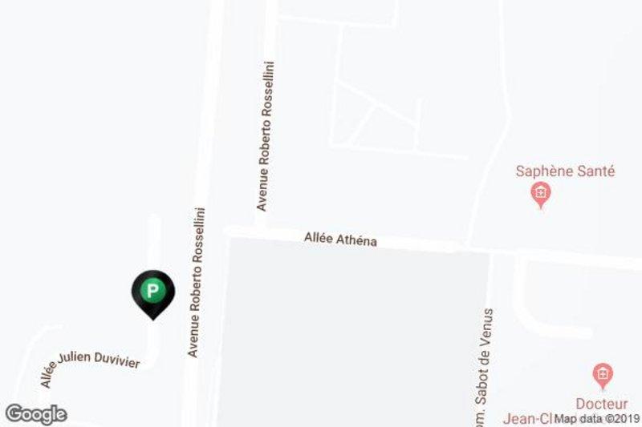Click the green P circle inside marker

click(x=152, y=291)
